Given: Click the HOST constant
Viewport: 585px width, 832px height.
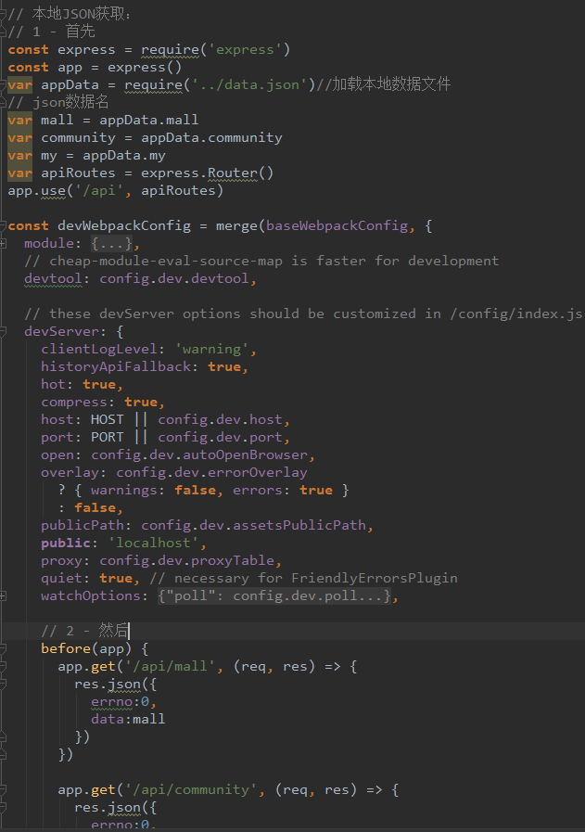Looking at the screenshot, I should pos(108,420).
